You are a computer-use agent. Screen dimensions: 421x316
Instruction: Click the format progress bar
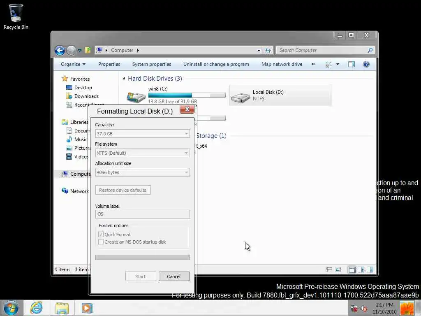[x=143, y=258]
